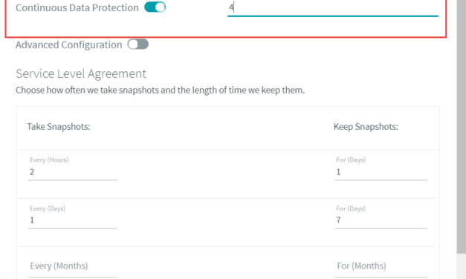Click the Continuous Data Protection label text
Image resolution: width=466 pixels, height=279 pixels.
coord(77,7)
